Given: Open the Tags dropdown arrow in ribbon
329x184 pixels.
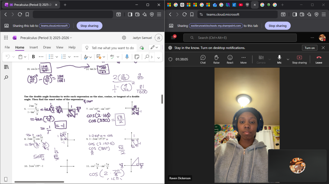Looking at the screenshot, I should [104, 57].
